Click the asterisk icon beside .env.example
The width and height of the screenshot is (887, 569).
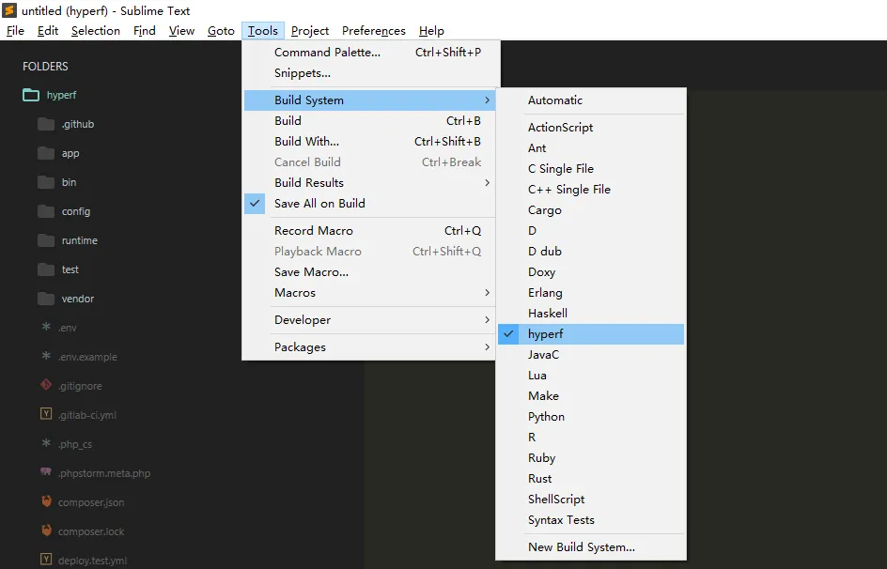(46, 356)
